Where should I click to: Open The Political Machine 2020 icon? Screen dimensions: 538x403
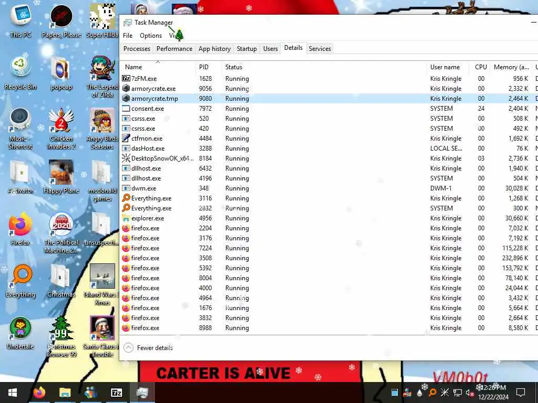61,232
